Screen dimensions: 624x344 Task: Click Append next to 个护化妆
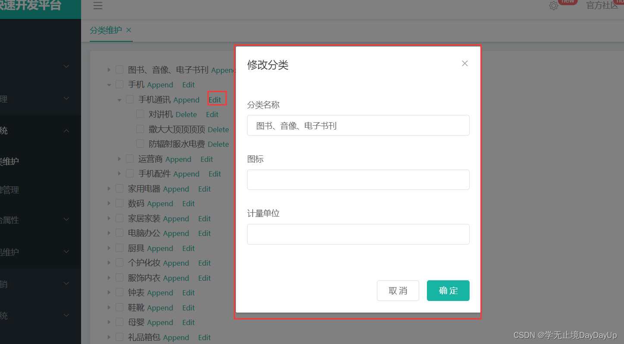point(176,263)
